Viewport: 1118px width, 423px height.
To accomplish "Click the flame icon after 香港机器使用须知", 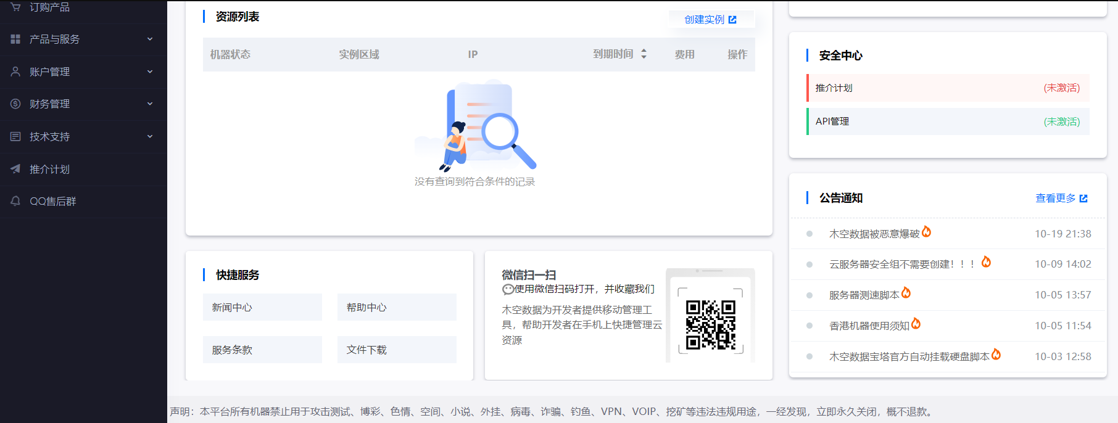I will (x=916, y=323).
